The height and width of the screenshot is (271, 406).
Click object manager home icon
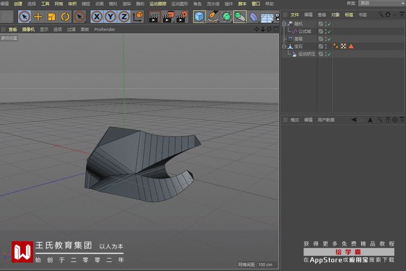click(387, 15)
